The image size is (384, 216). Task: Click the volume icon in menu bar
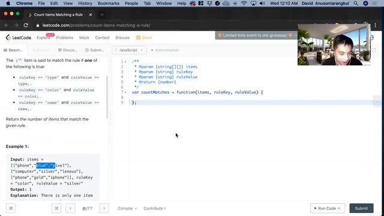262,3
